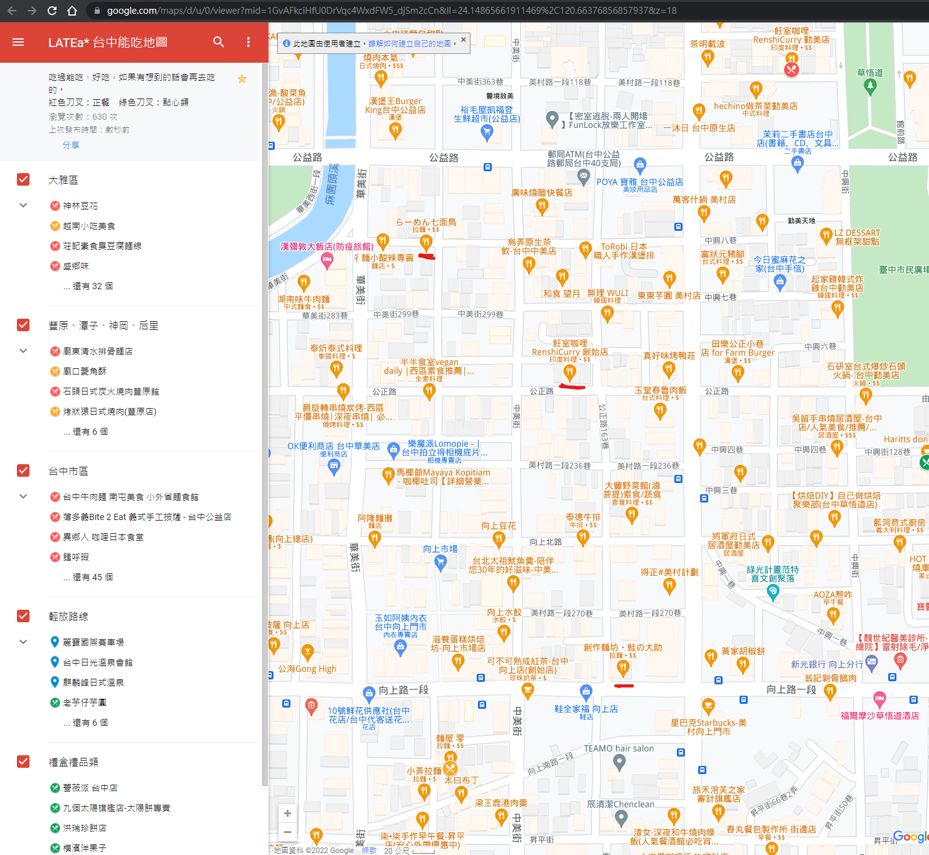The image size is (929, 855).
Task: Uncheck the 輕旅路線 layer checkbox
Action: tap(23, 616)
